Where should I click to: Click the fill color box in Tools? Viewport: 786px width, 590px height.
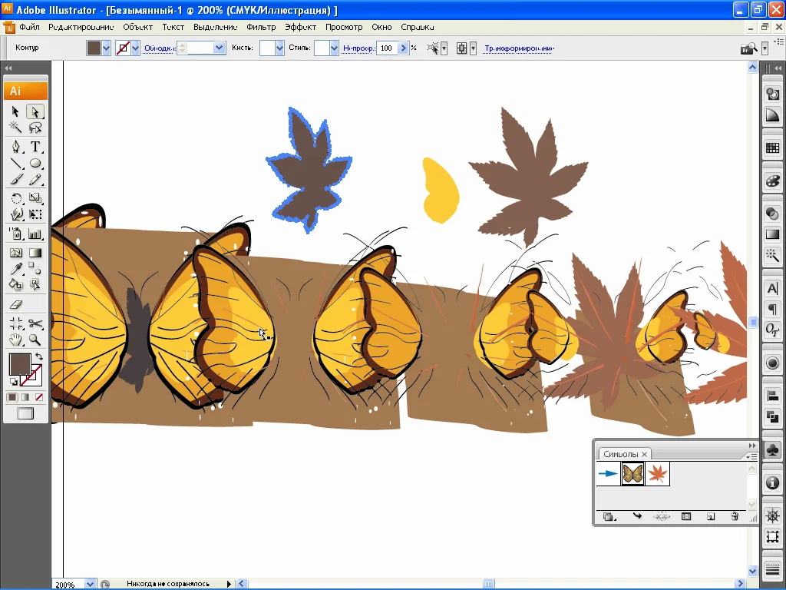tap(20, 364)
